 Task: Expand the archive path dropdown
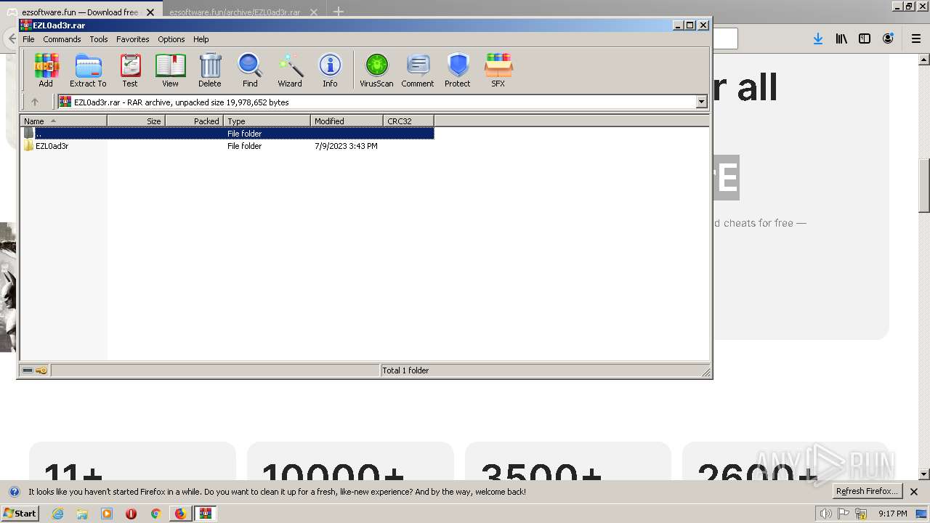pos(701,102)
